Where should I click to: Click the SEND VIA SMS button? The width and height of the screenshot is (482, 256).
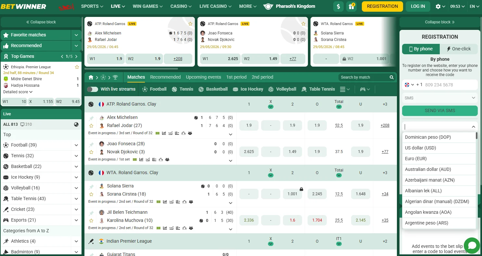tap(440, 110)
